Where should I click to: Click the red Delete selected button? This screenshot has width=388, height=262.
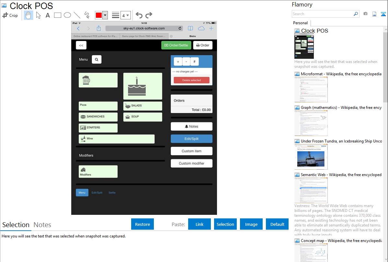point(191,80)
